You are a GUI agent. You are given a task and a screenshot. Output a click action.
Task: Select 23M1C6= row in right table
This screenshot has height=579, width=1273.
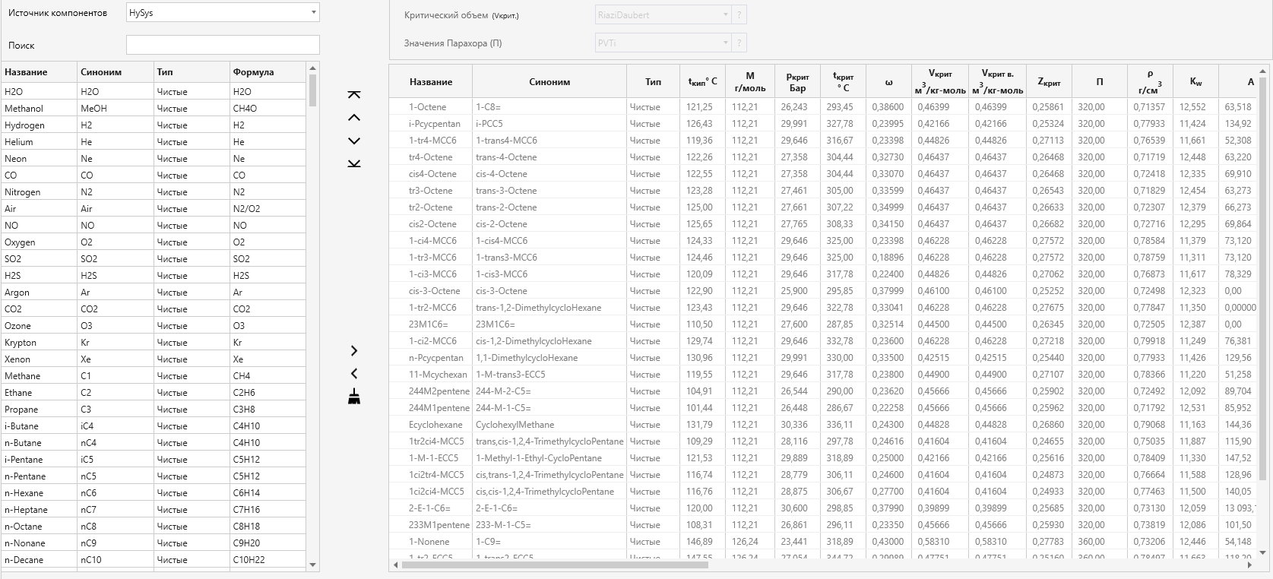pos(823,324)
